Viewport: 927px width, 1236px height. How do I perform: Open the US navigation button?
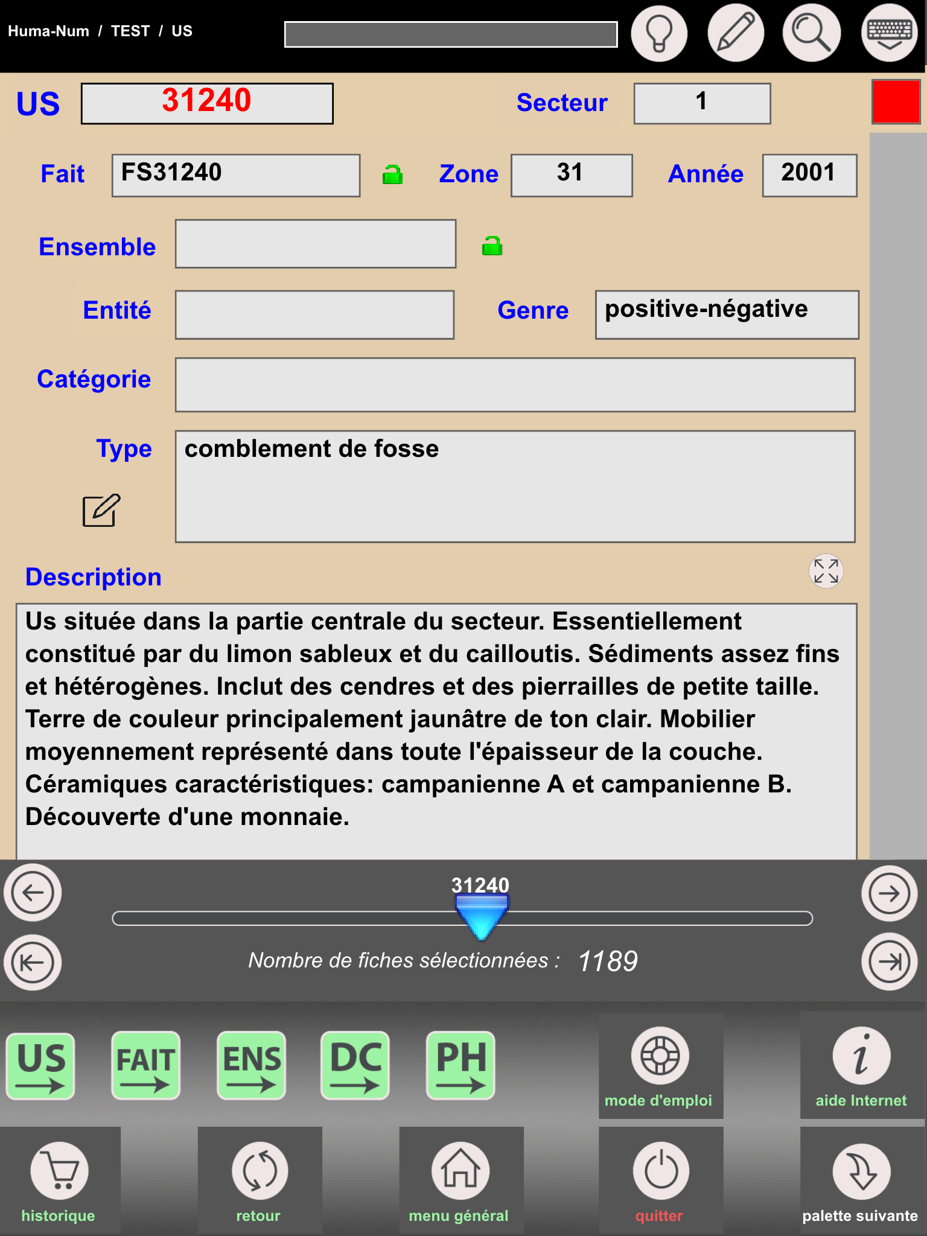click(x=40, y=1066)
